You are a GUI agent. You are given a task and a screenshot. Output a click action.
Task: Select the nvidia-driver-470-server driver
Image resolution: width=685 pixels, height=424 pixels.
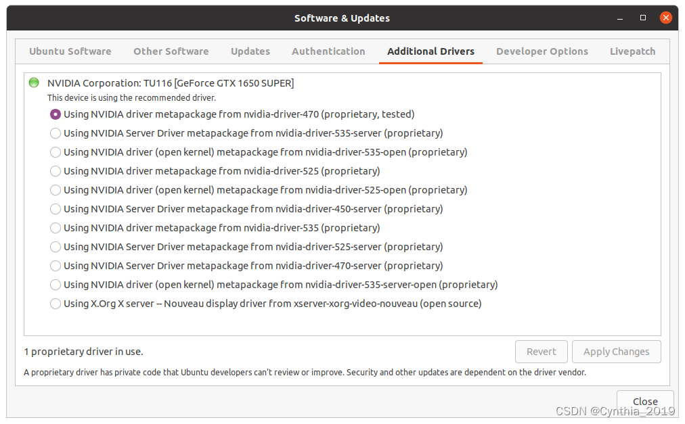55,266
